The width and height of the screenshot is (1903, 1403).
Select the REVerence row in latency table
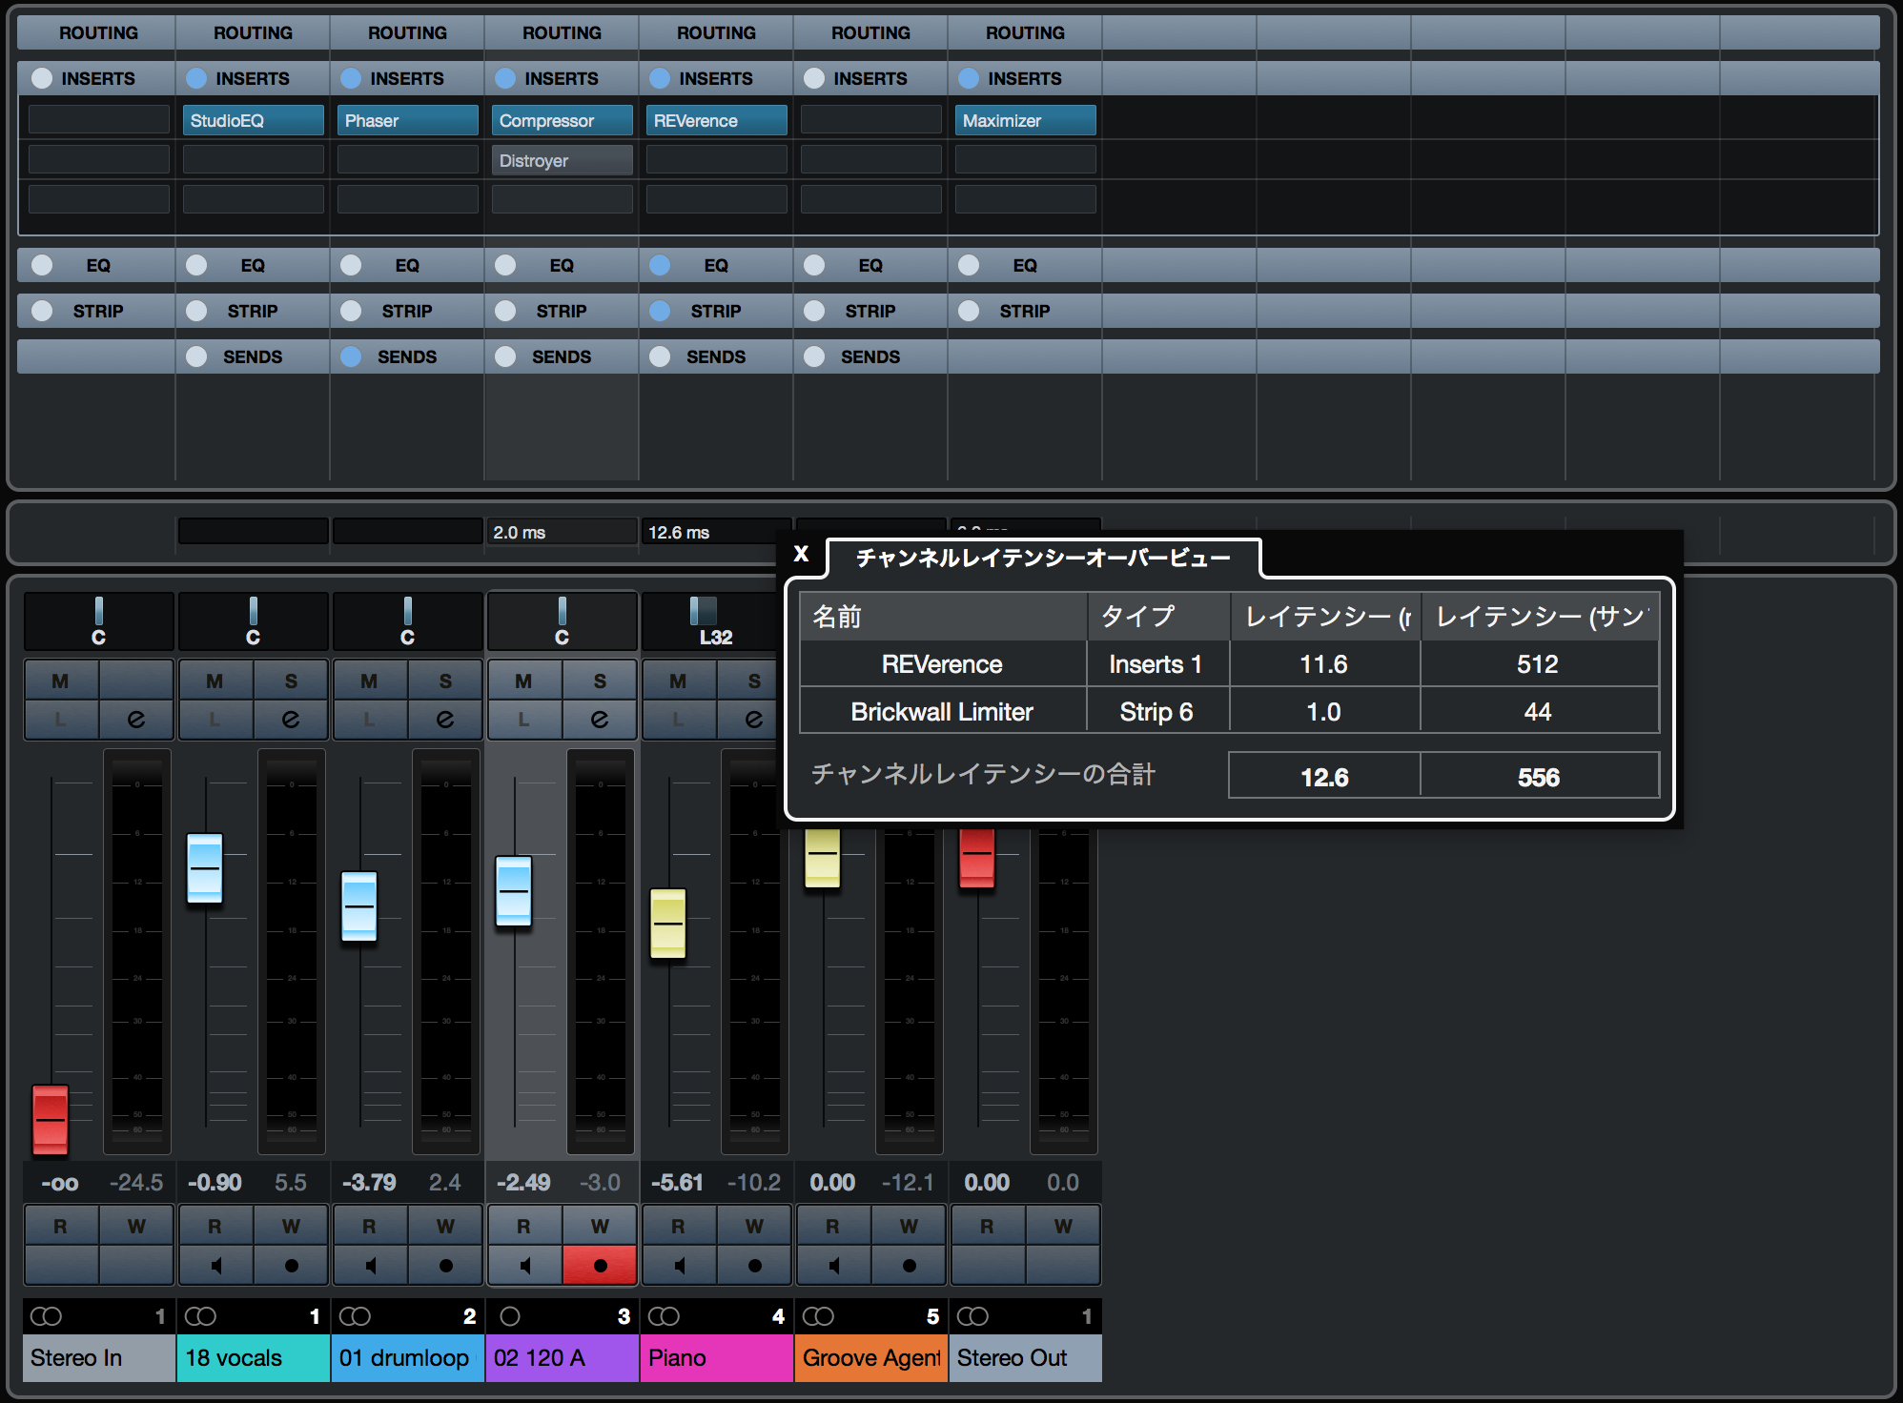[942, 664]
